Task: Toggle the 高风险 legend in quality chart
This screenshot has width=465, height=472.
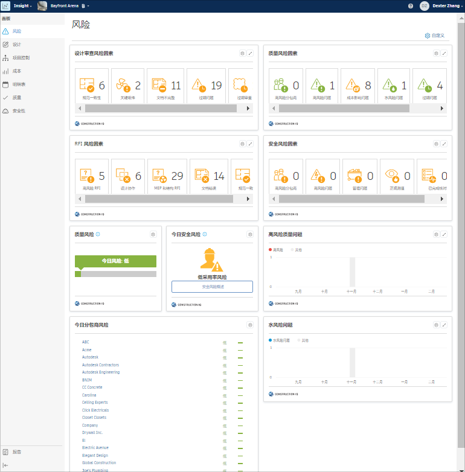Action: 276,250
